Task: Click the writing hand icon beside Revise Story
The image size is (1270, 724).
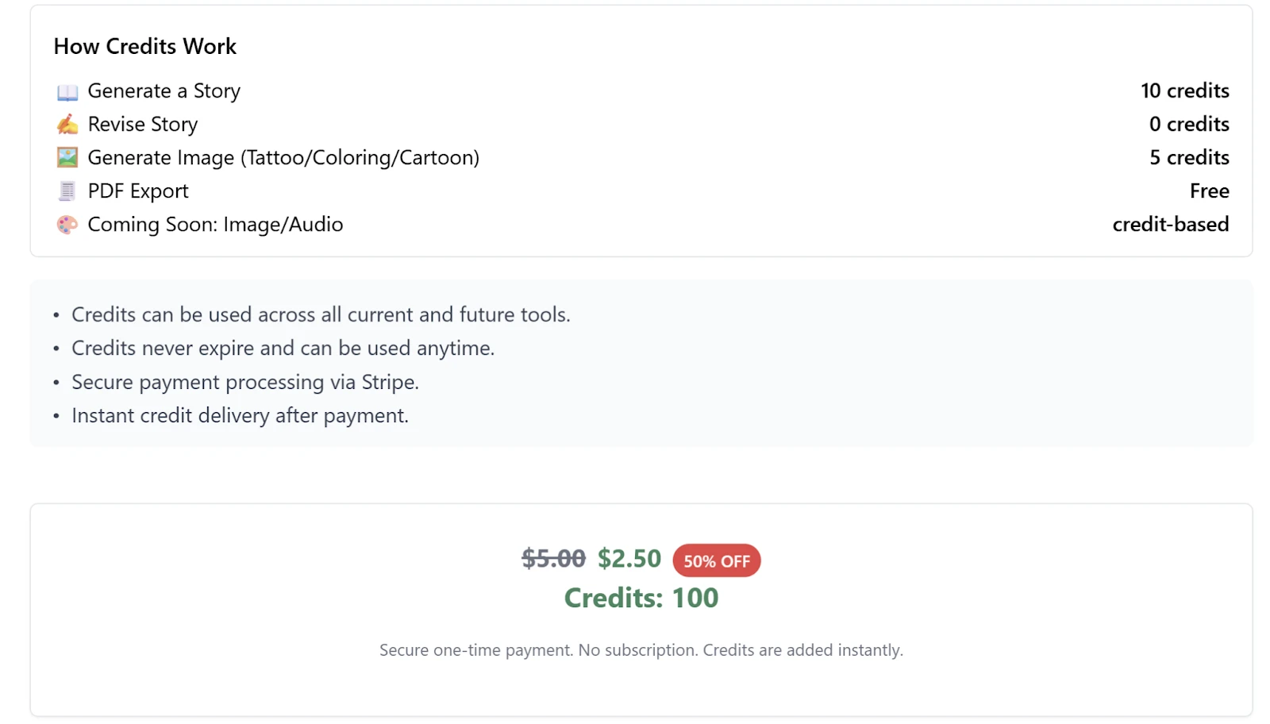Action: click(x=67, y=125)
